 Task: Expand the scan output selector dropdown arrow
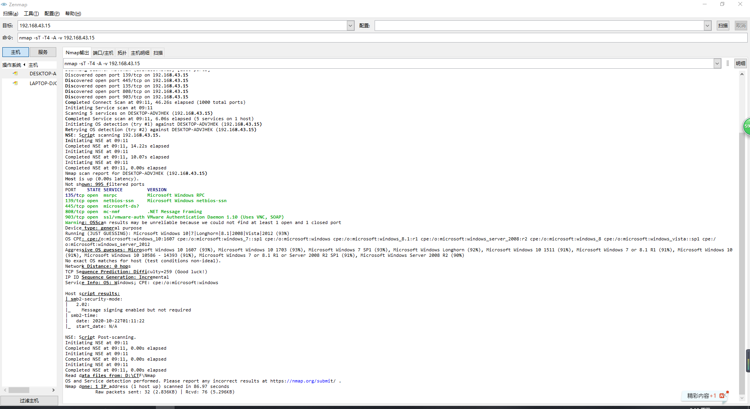pos(717,63)
